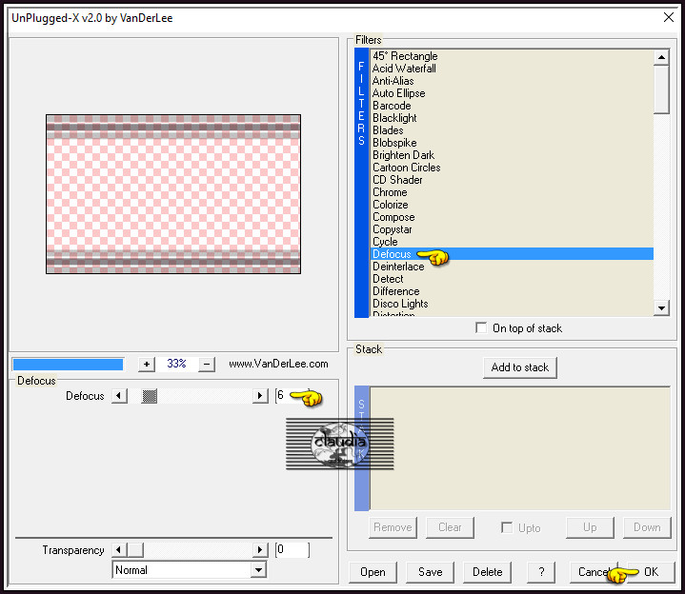Click the Cancel button
The image size is (685, 594).
coord(594,572)
